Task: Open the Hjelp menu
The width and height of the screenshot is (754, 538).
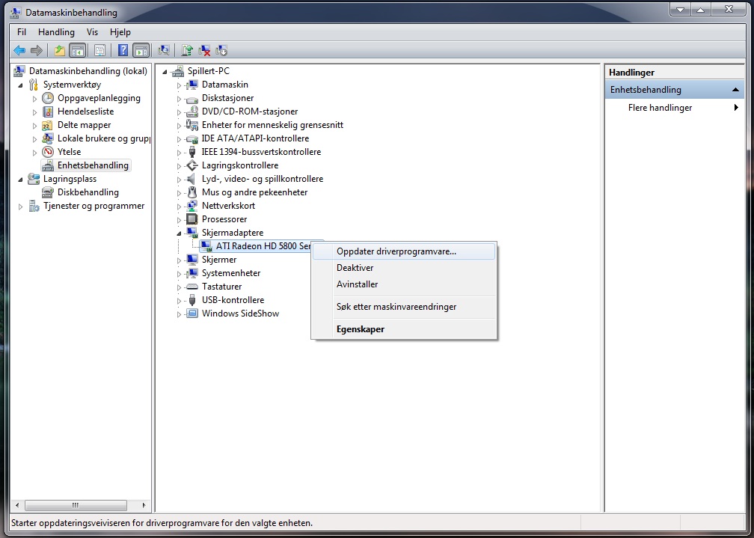Action: 120,31
